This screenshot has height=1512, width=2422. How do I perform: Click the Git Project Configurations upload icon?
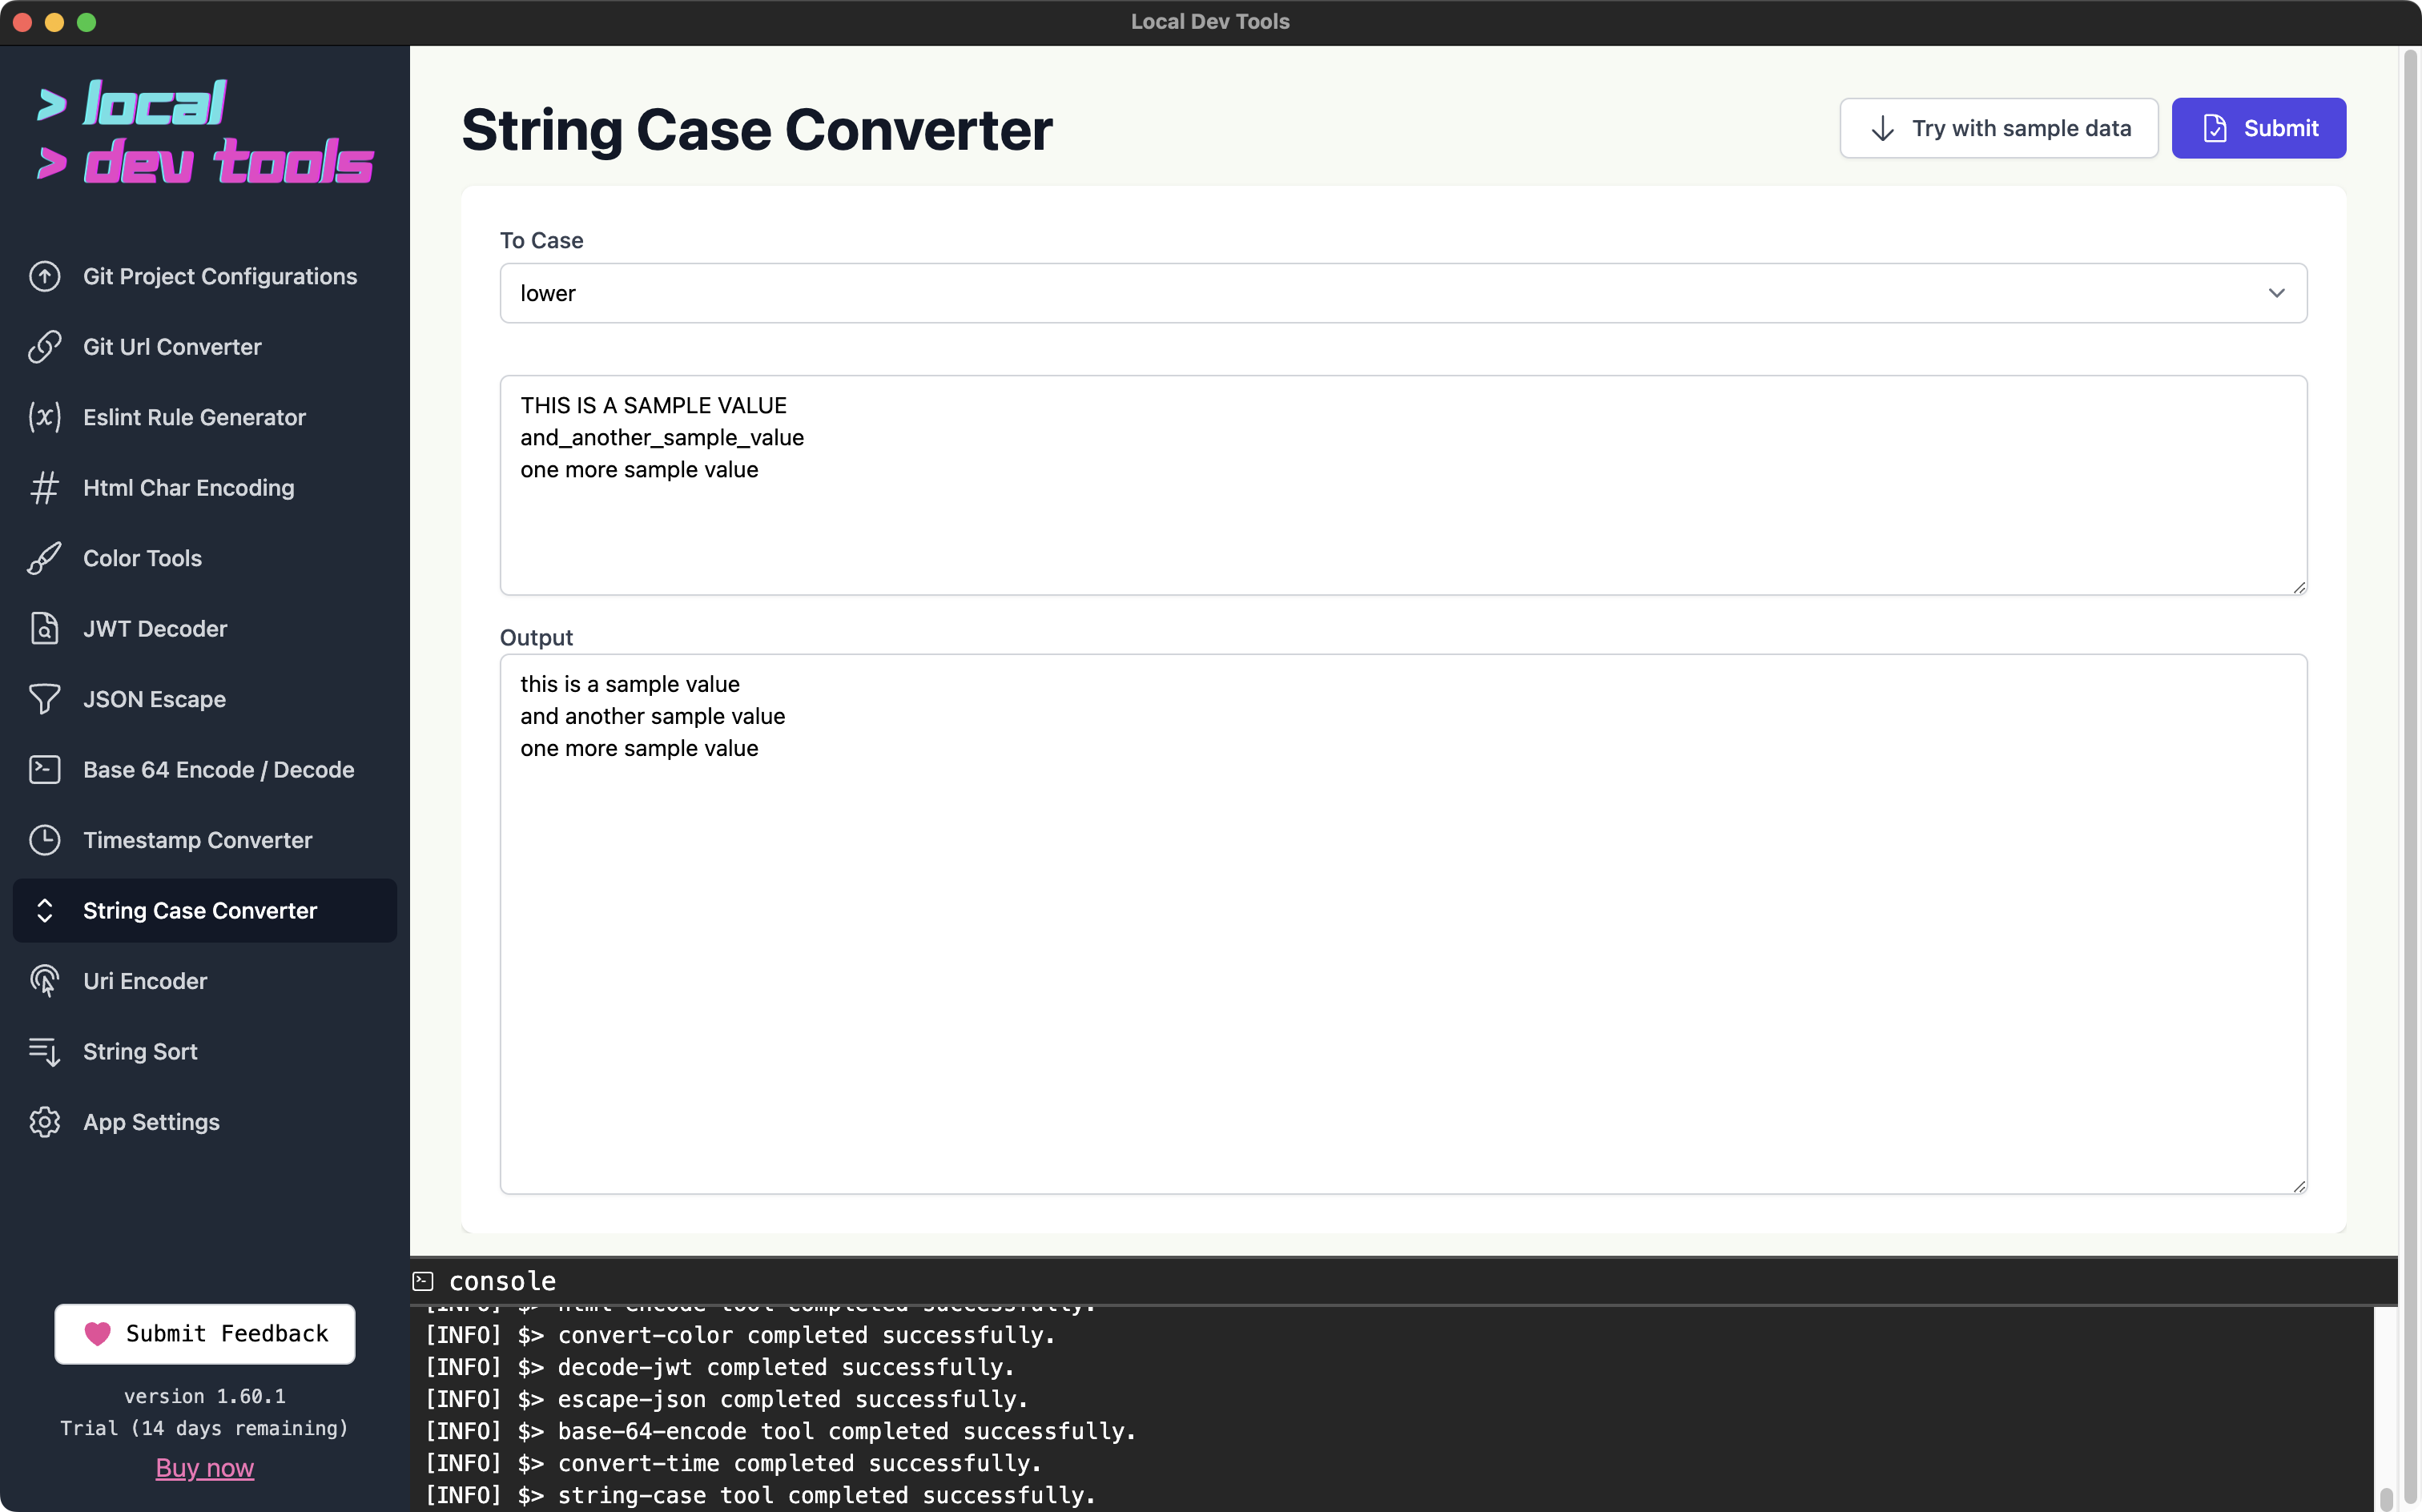(x=45, y=276)
